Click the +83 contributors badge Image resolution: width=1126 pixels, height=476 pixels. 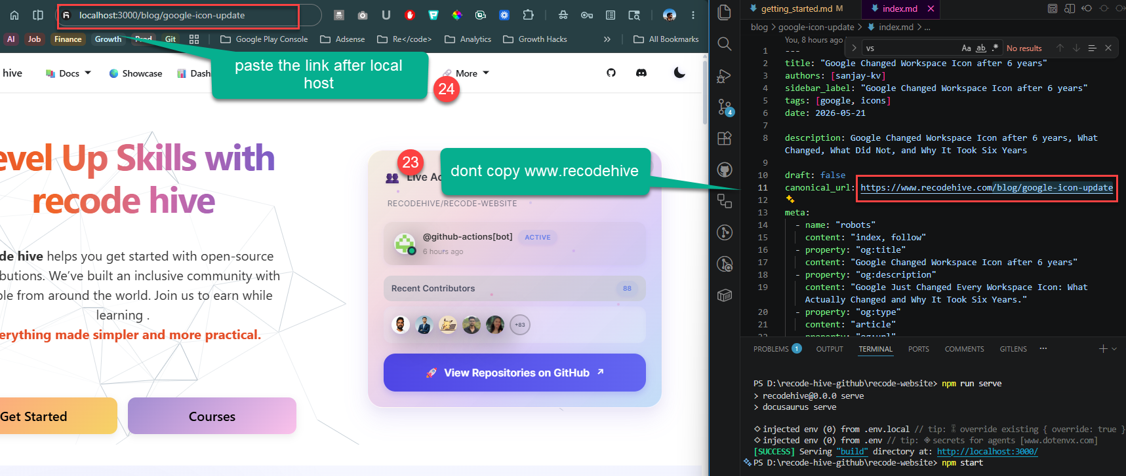519,325
